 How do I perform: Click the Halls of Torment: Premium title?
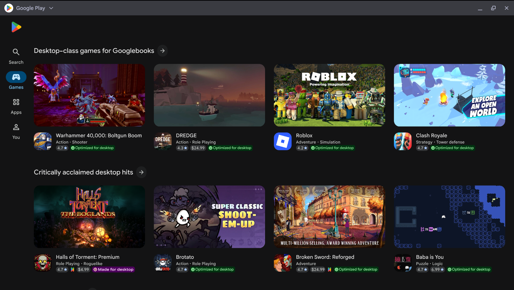coord(88,257)
